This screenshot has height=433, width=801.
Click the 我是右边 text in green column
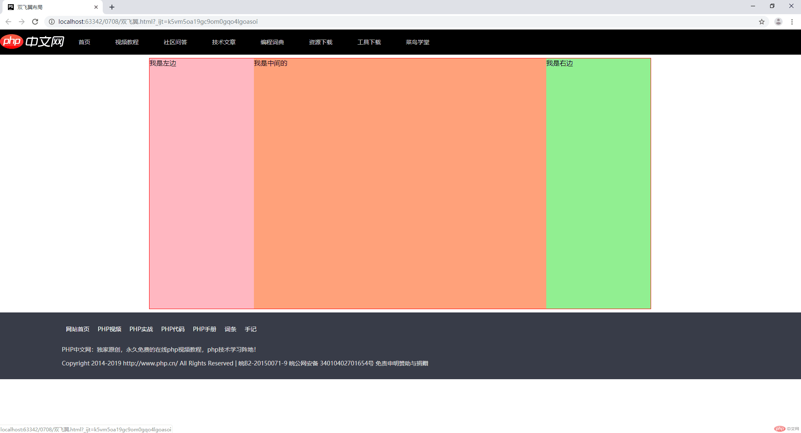pos(560,63)
